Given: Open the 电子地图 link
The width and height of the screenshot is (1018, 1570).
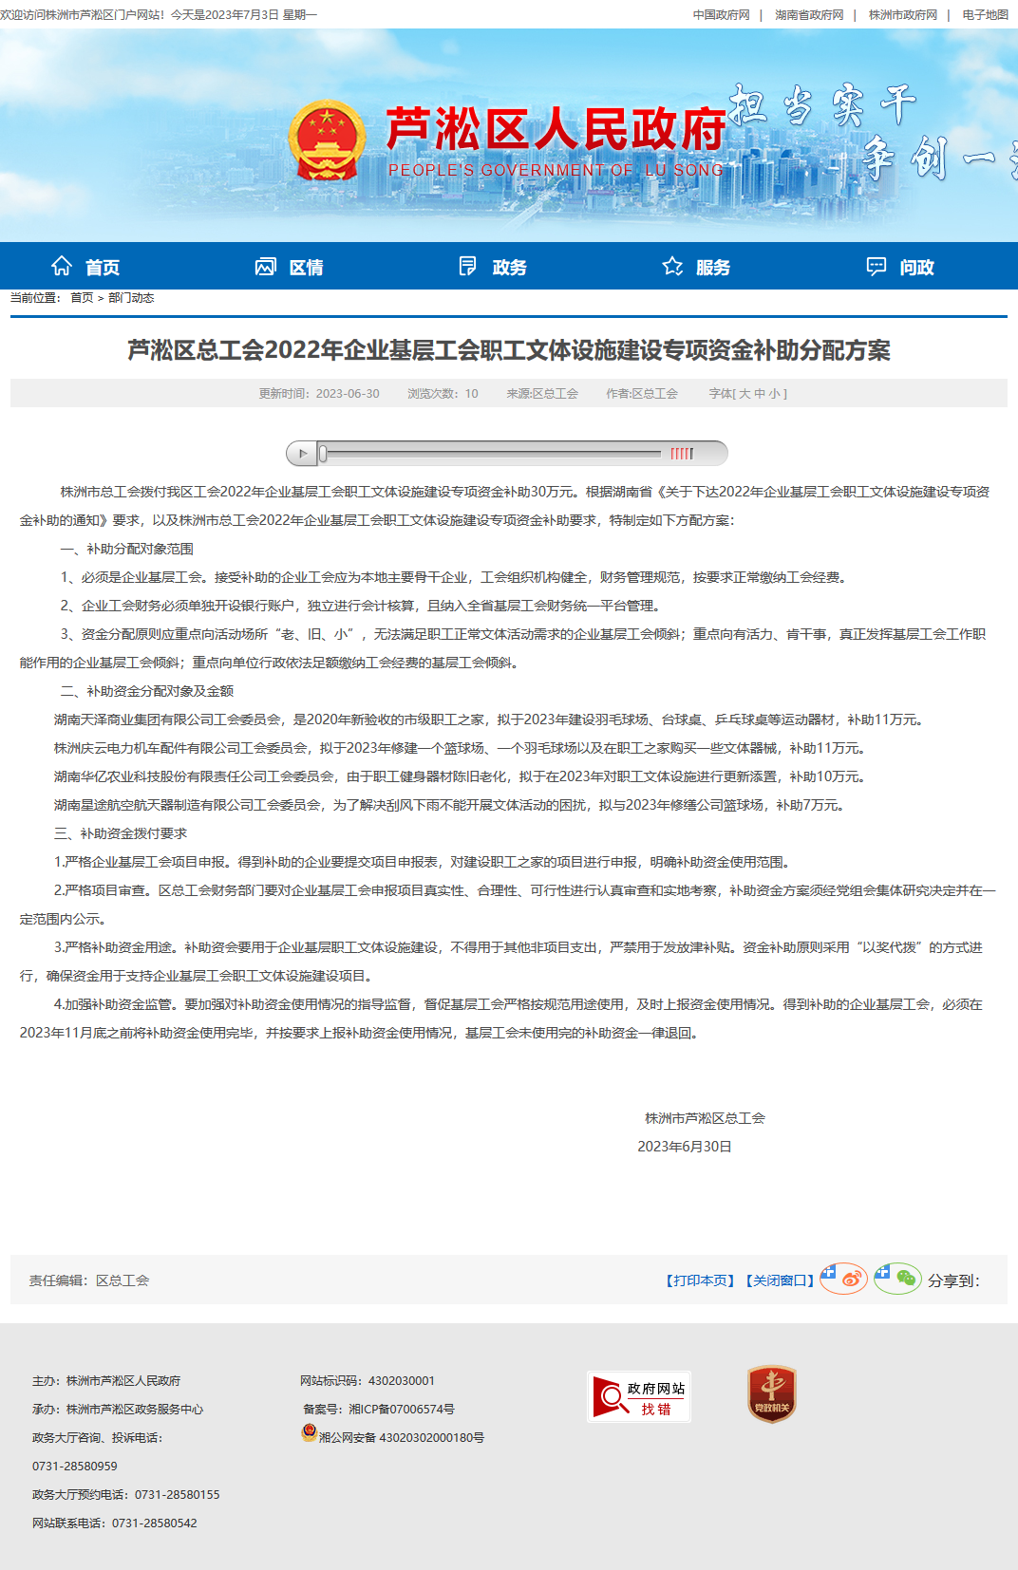Looking at the screenshot, I should click(x=985, y=15).
